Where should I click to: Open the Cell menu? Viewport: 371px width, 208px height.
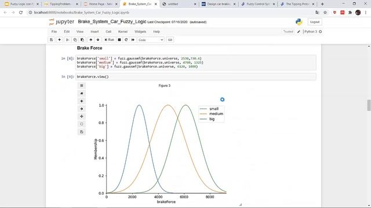point(108,32)
